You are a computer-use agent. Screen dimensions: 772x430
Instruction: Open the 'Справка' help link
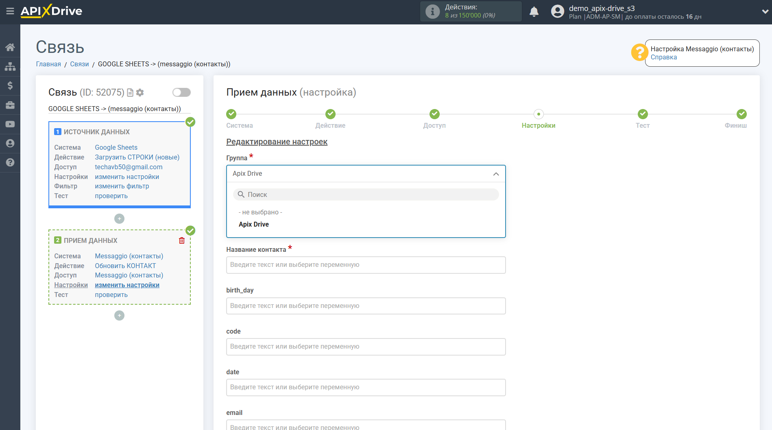click(x=663, y=57)
